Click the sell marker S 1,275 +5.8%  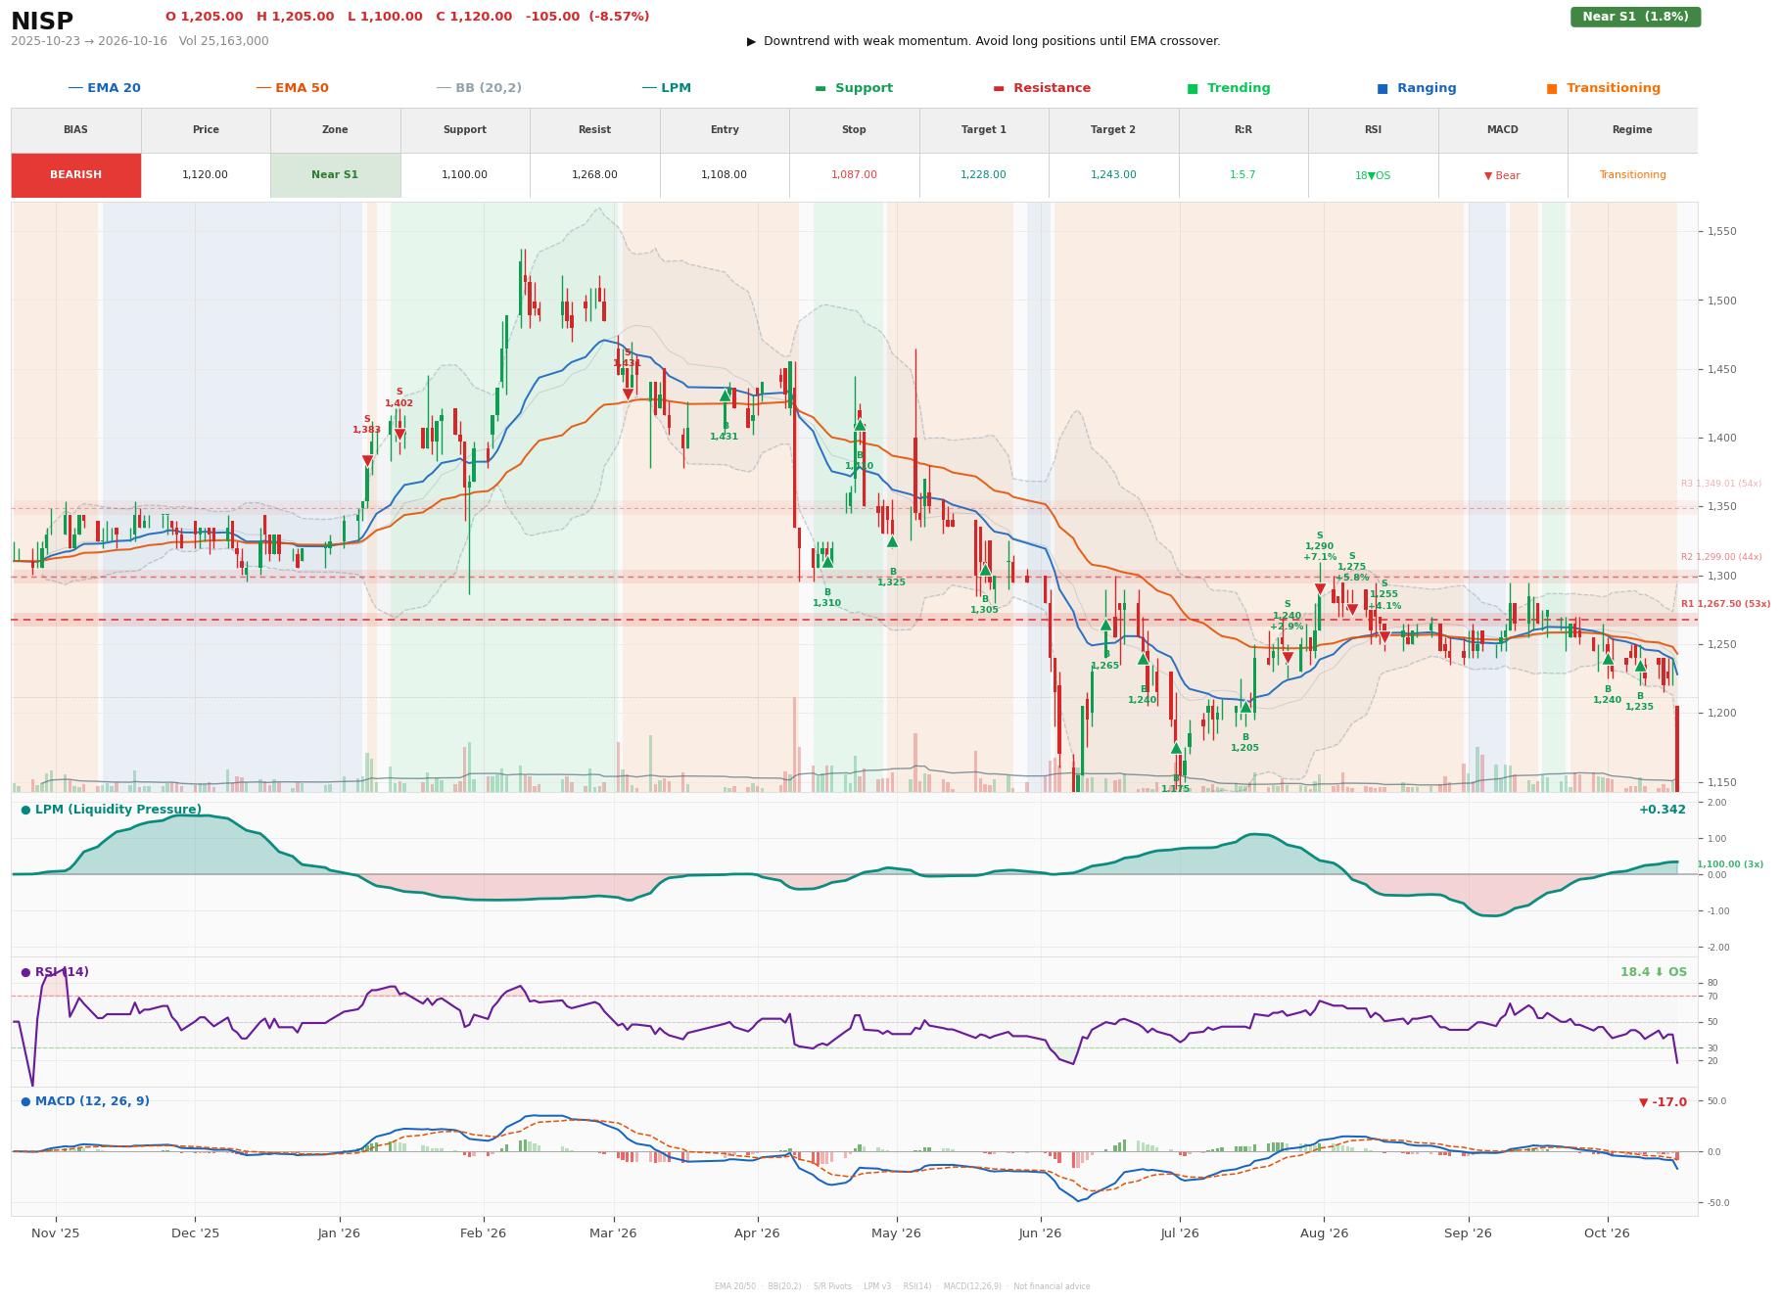1352,610
